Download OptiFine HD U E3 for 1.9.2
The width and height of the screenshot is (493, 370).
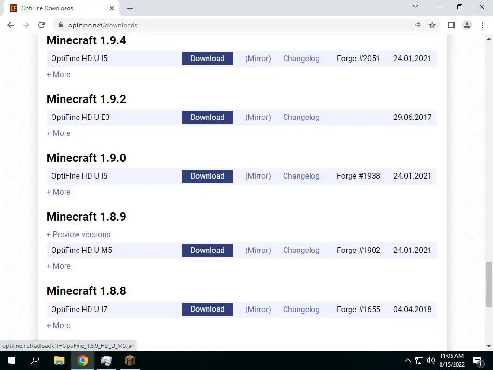(x=208, y=118)
